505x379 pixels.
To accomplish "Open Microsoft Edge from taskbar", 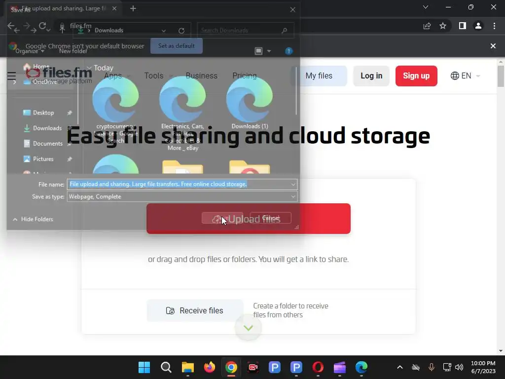I will coord(361,367).
